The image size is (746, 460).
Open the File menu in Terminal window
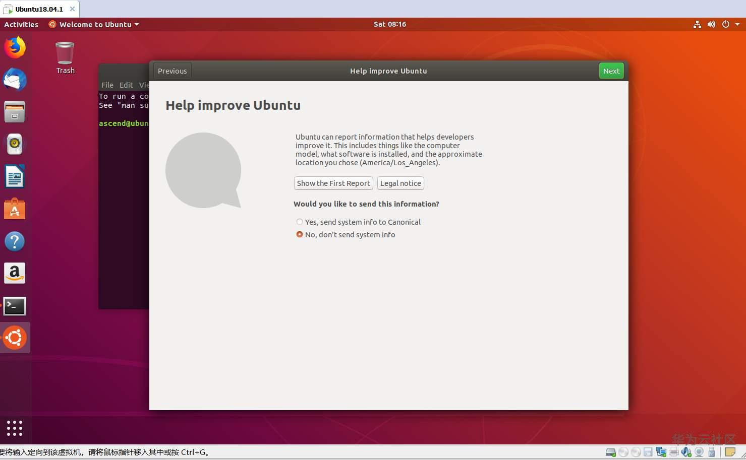[107, 85]
